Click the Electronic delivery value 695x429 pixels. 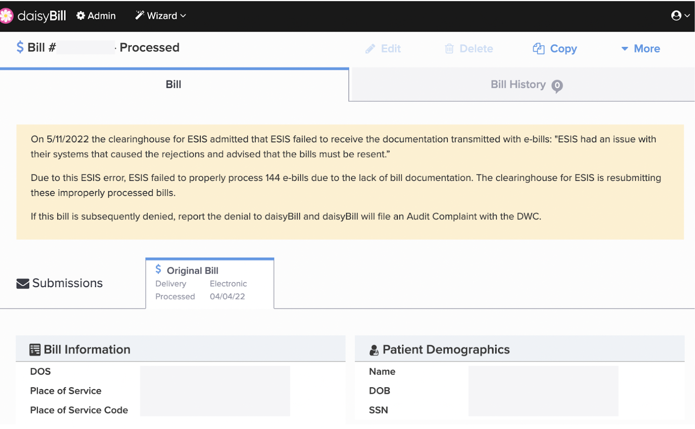pos(228,284)
